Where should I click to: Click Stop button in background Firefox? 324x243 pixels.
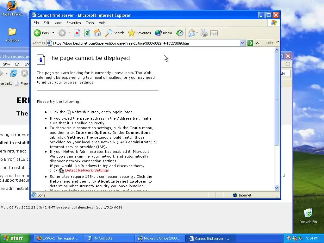point(24,73)
